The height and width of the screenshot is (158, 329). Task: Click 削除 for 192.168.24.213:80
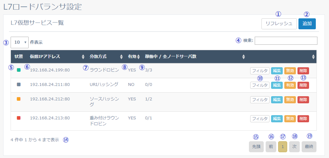[x=303, y=119]
